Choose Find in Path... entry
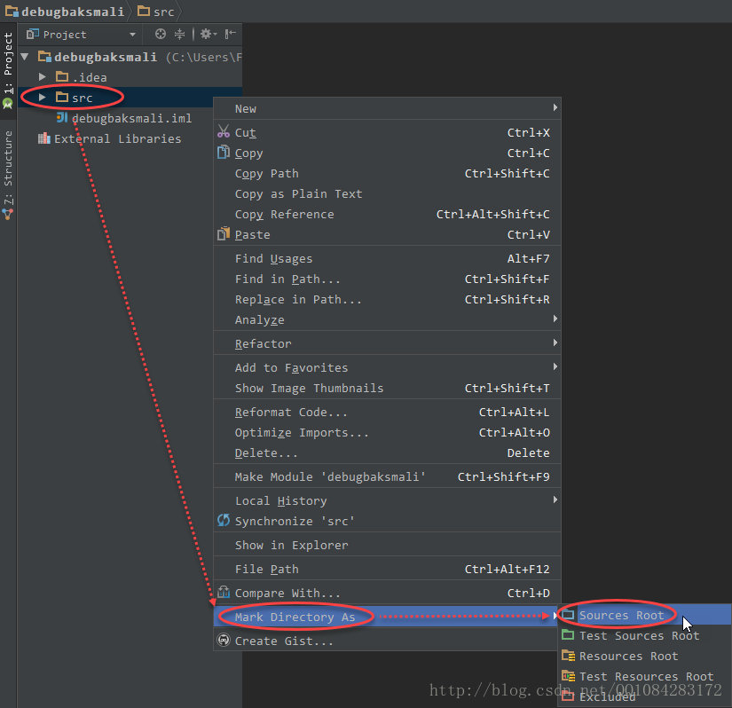 pos(387,279)
